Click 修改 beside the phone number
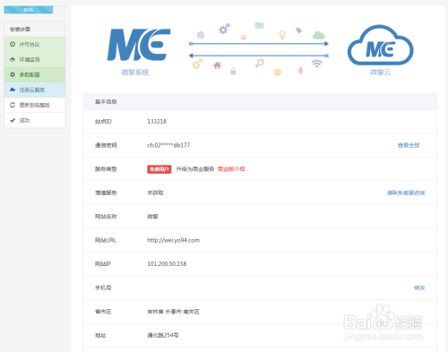This screenshot has height=352, width=448. click(x=419, y=288)
